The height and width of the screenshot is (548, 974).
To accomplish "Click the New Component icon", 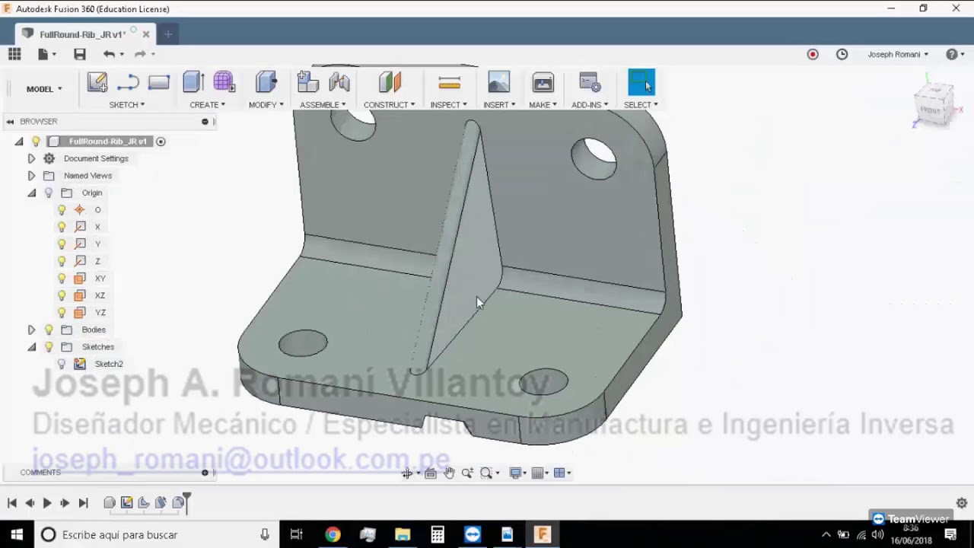I will click(x=307, y=82).
